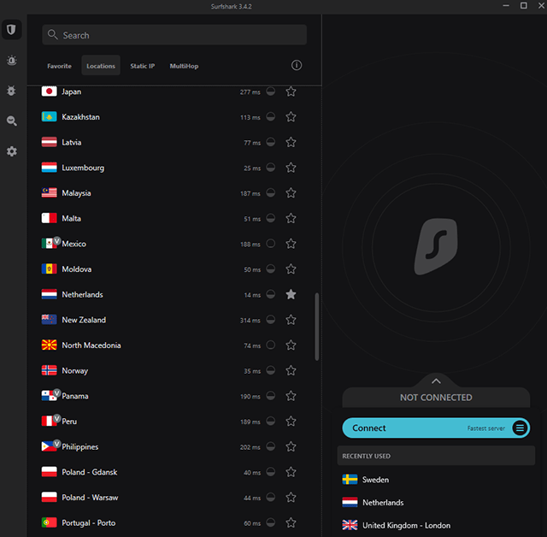
Task: Open the Antivirus bug icon in sidebar
Action: tap(11, 91)
